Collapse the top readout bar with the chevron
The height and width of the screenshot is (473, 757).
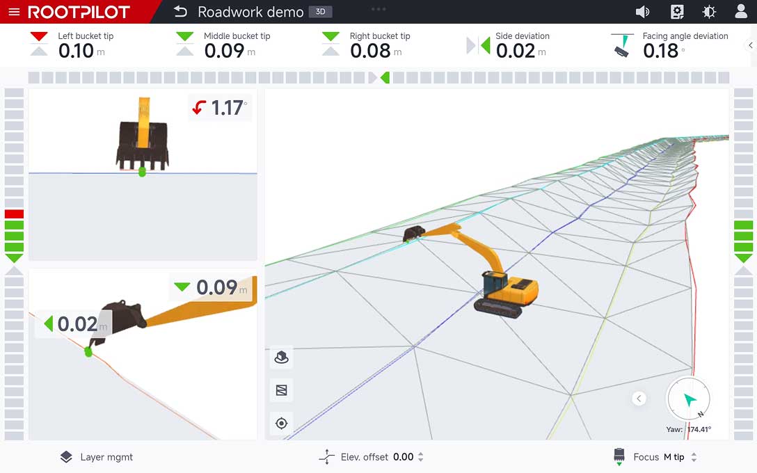(x=750, y=45)
